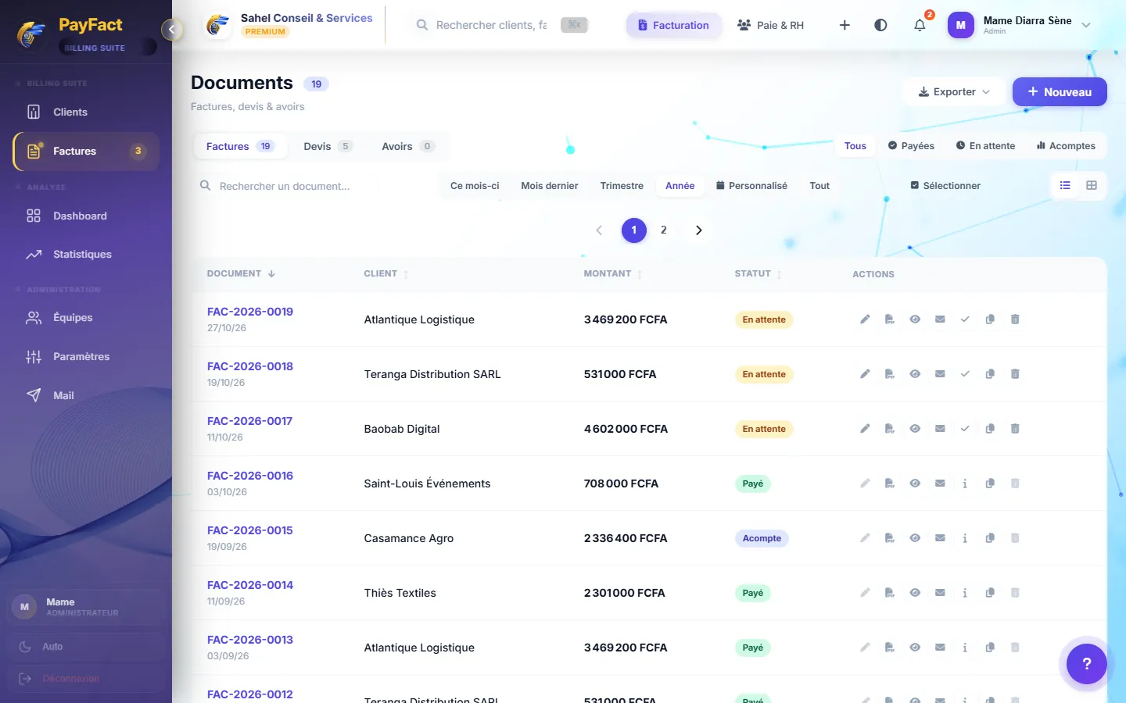Screen dimensions: 1126x703
Task: Select the Trimestre period filter
Action: [x=622, y=186]
